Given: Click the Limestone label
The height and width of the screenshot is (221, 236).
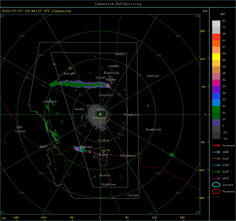Looking at the screenshot, I should (x=50, y=101).
